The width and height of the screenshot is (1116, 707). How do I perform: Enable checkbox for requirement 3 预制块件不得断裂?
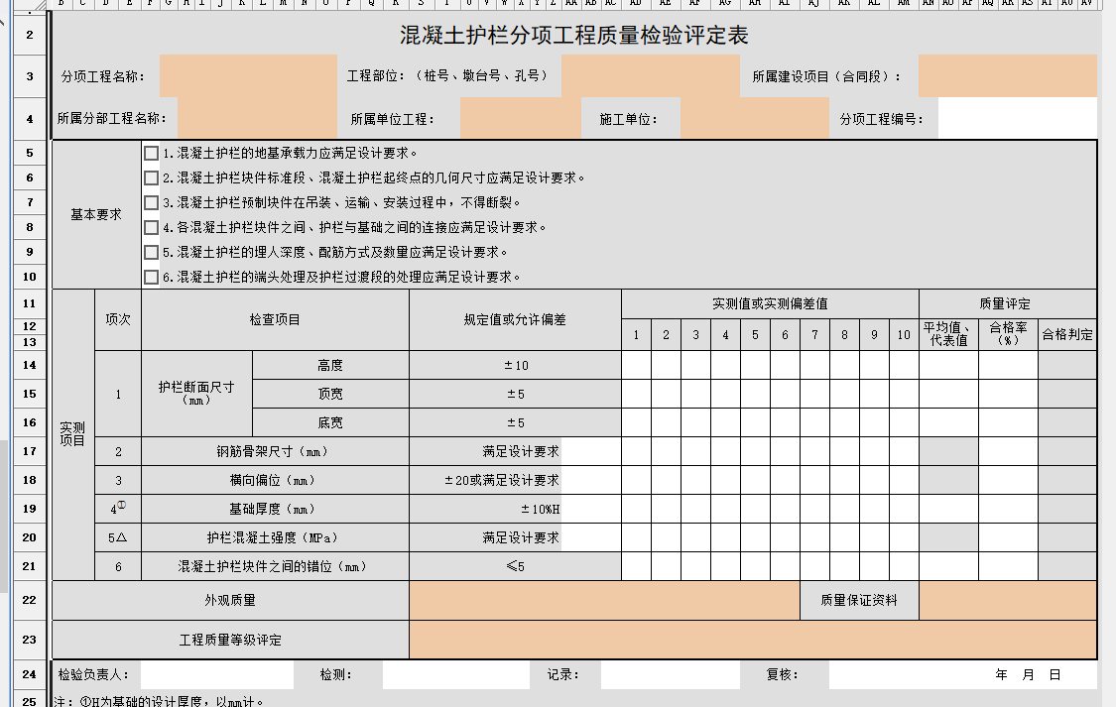click(x=151, y=202)
